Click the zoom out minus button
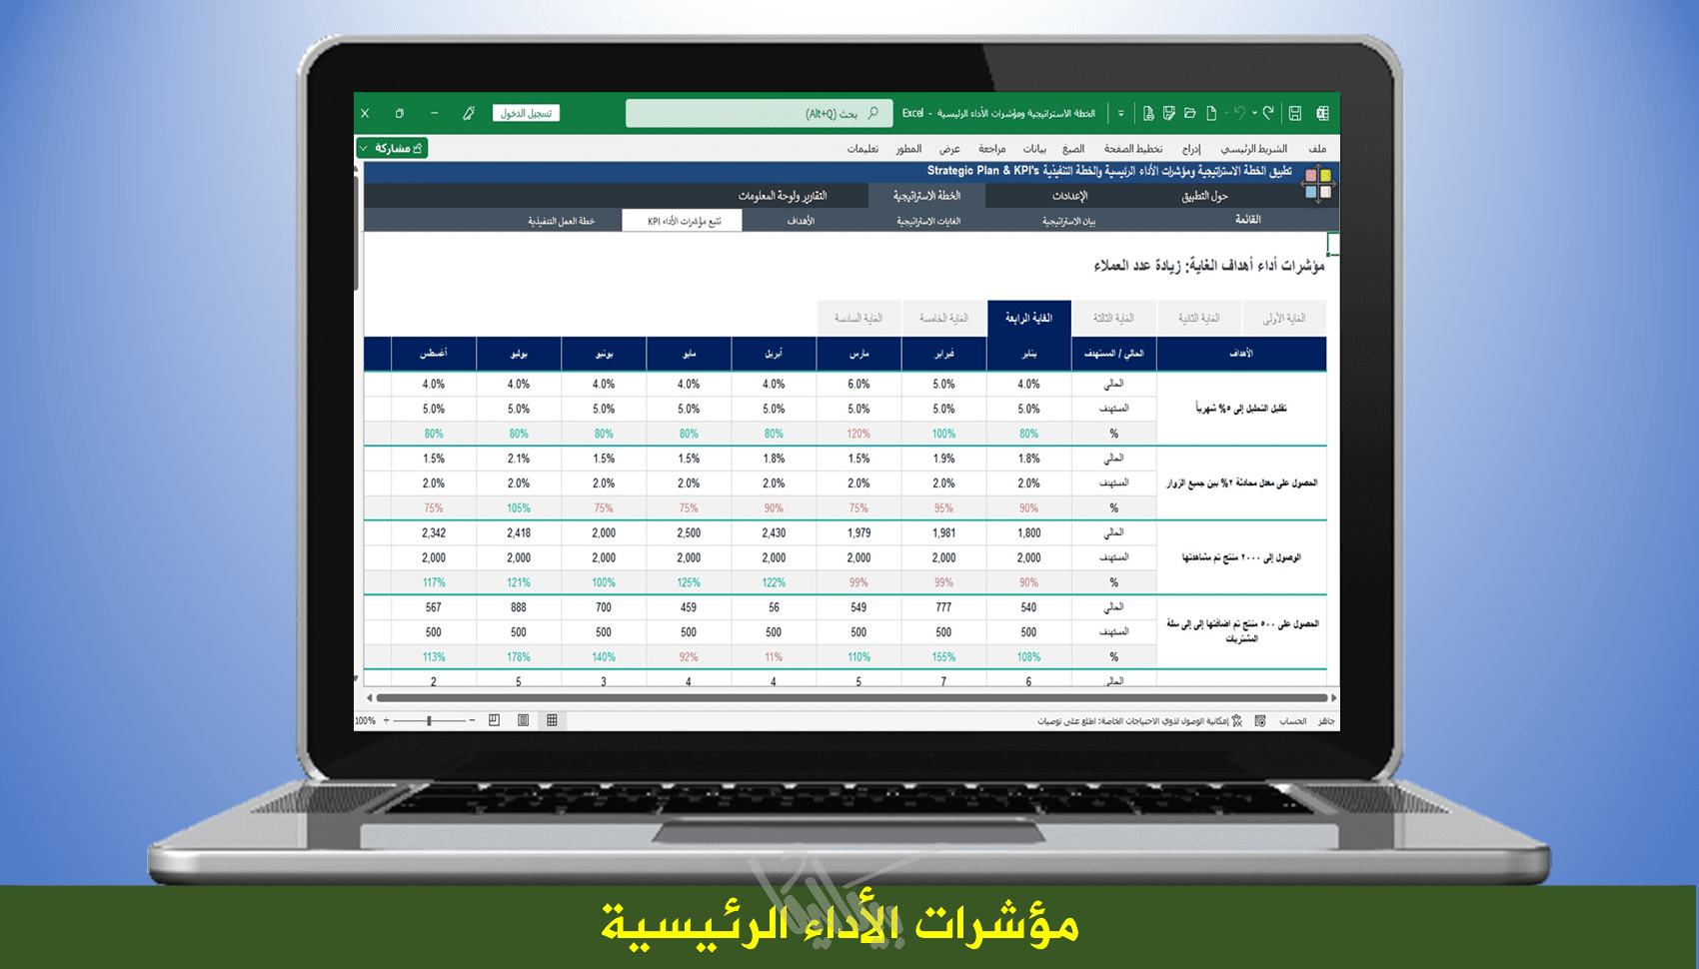 coord(472,720)
